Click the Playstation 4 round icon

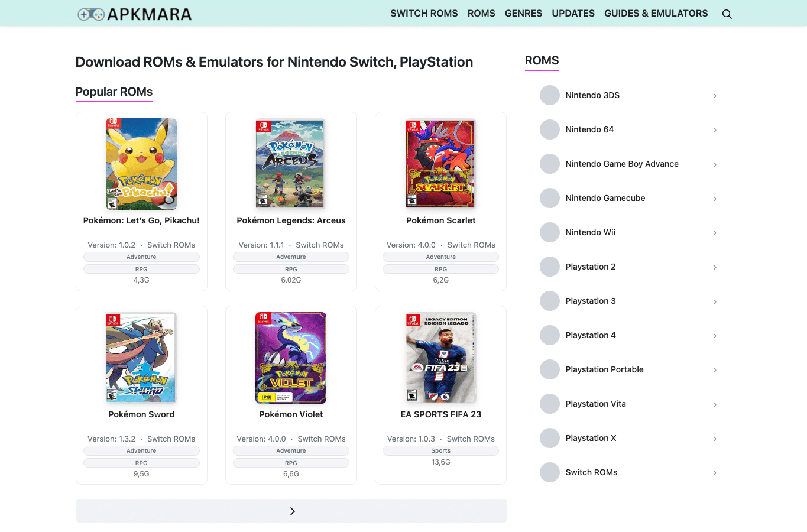point(550,335)
